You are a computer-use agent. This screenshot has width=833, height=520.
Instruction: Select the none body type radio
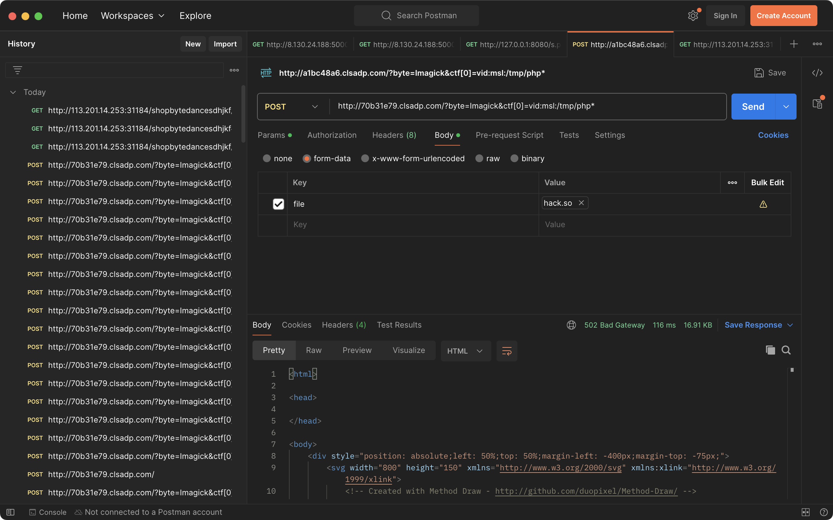click(x=267, y=159)
